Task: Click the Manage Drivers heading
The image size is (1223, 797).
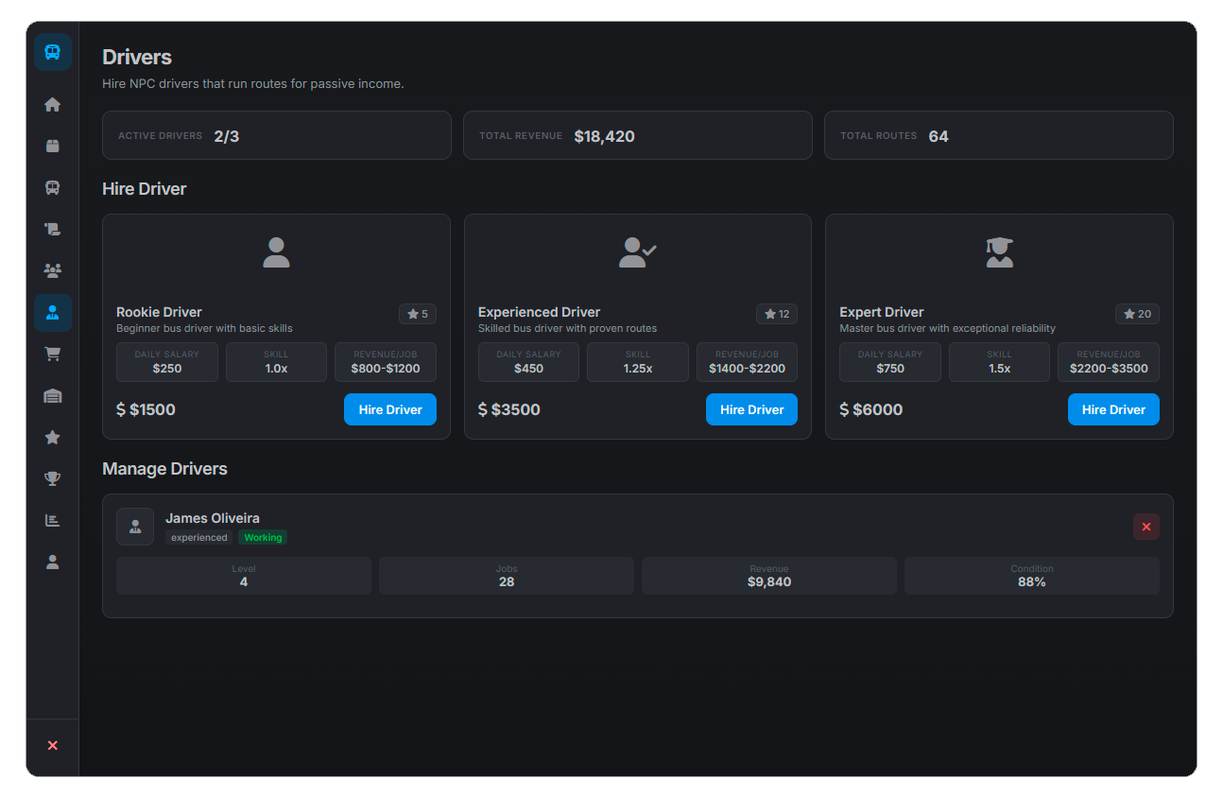Action: [x=164, y=469]
